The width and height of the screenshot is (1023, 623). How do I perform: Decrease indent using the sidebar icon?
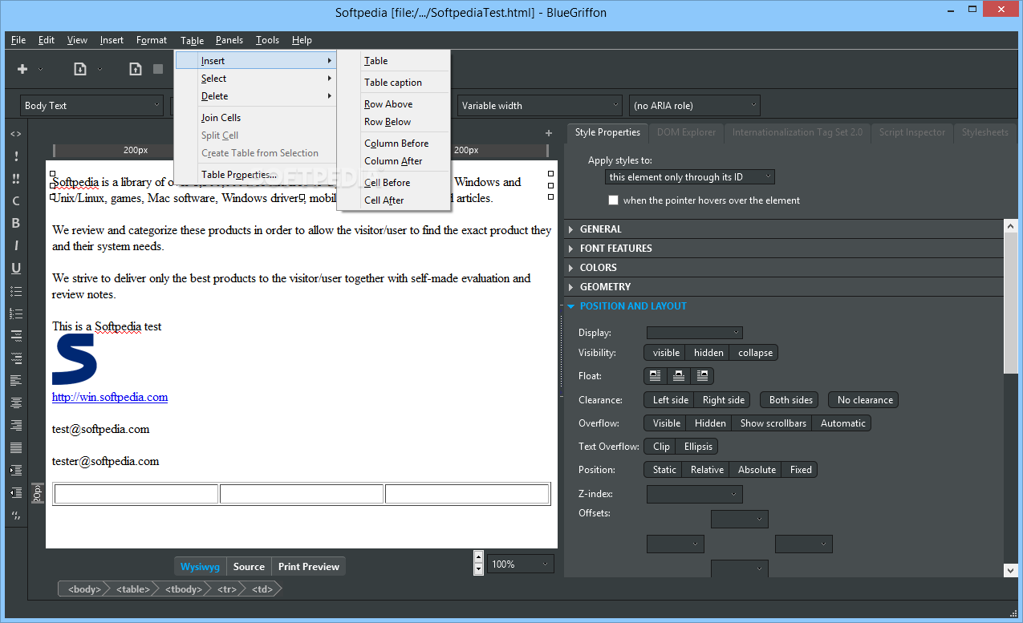click(x=16, y=492)
